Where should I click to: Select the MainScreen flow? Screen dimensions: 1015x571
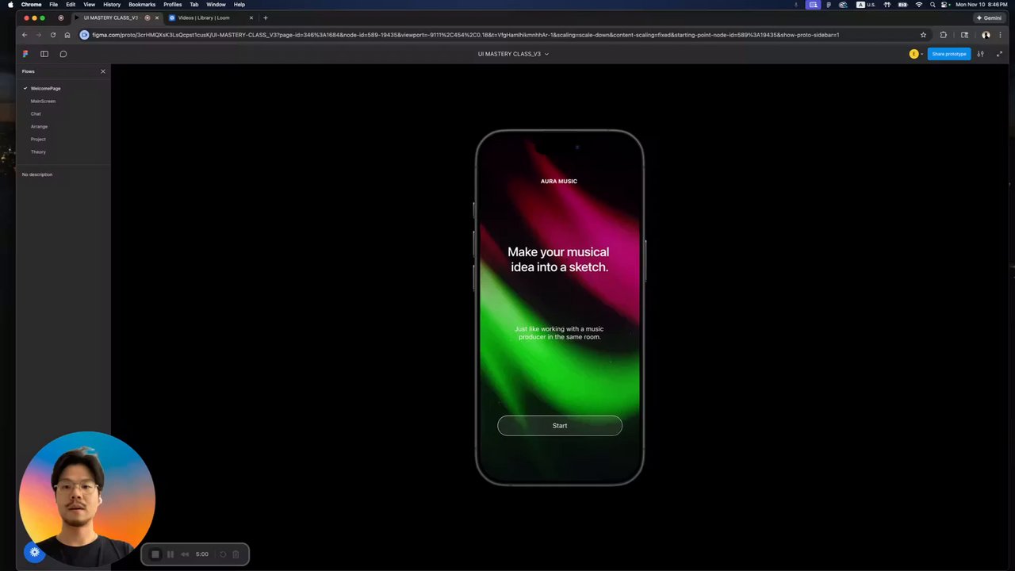43,101
